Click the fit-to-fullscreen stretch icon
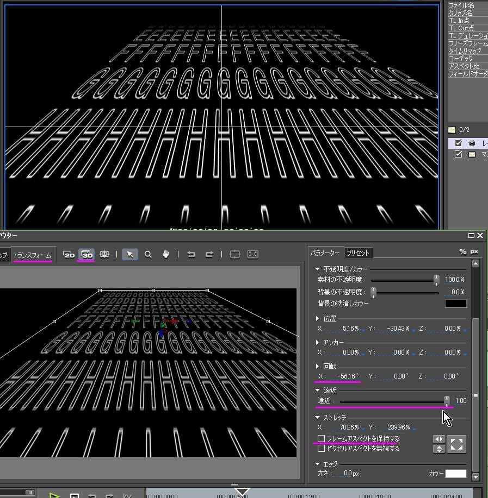 point(456,444)
